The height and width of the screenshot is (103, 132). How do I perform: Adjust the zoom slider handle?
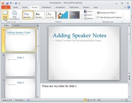point(109,100)
